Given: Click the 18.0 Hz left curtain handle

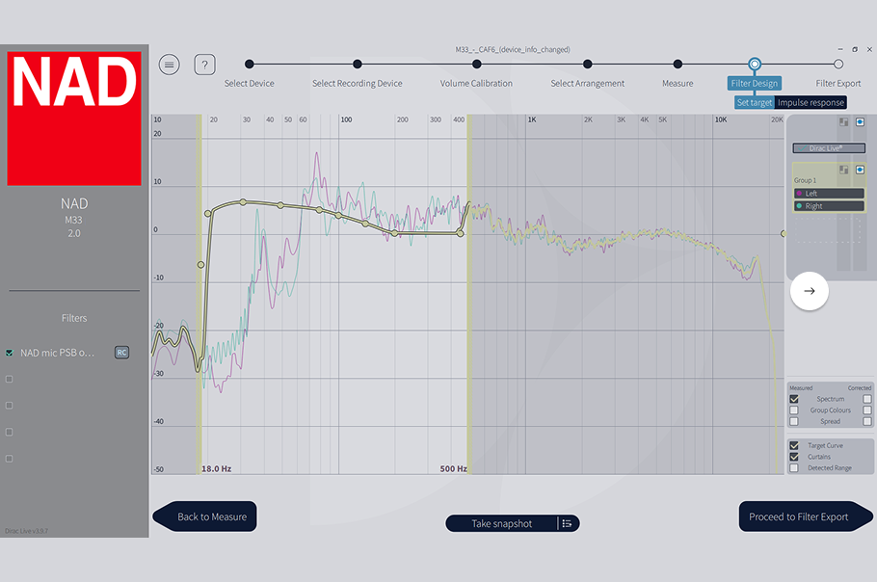Looking at the screenshot, I should click(200, 289).
